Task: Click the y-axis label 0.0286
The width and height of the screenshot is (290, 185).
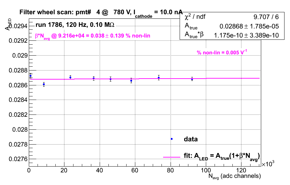Action: click(18, 85)
